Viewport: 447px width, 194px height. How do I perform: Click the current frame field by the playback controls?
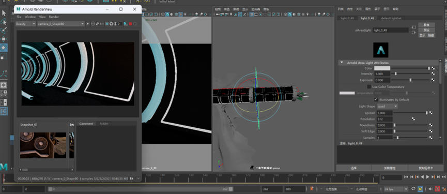[392, 177]
